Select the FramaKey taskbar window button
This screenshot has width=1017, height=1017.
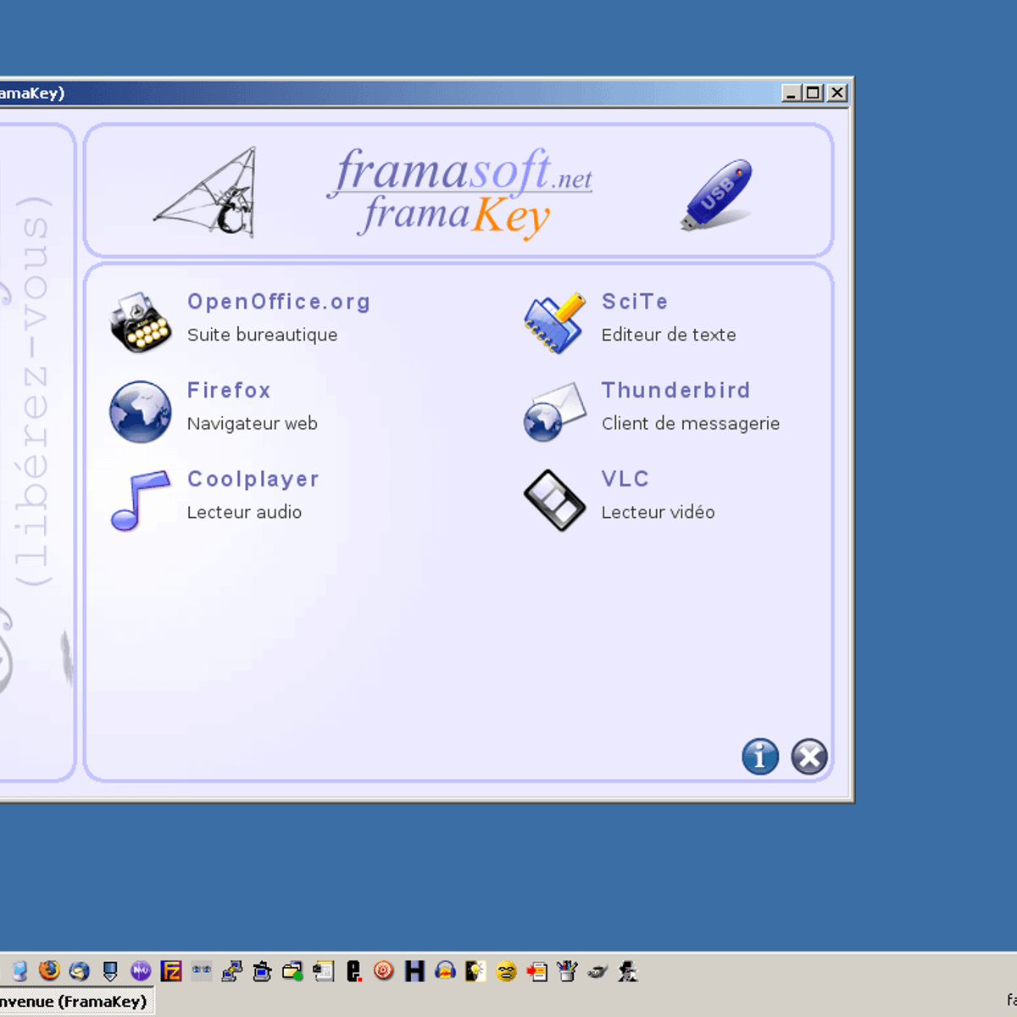[76, 1002]
